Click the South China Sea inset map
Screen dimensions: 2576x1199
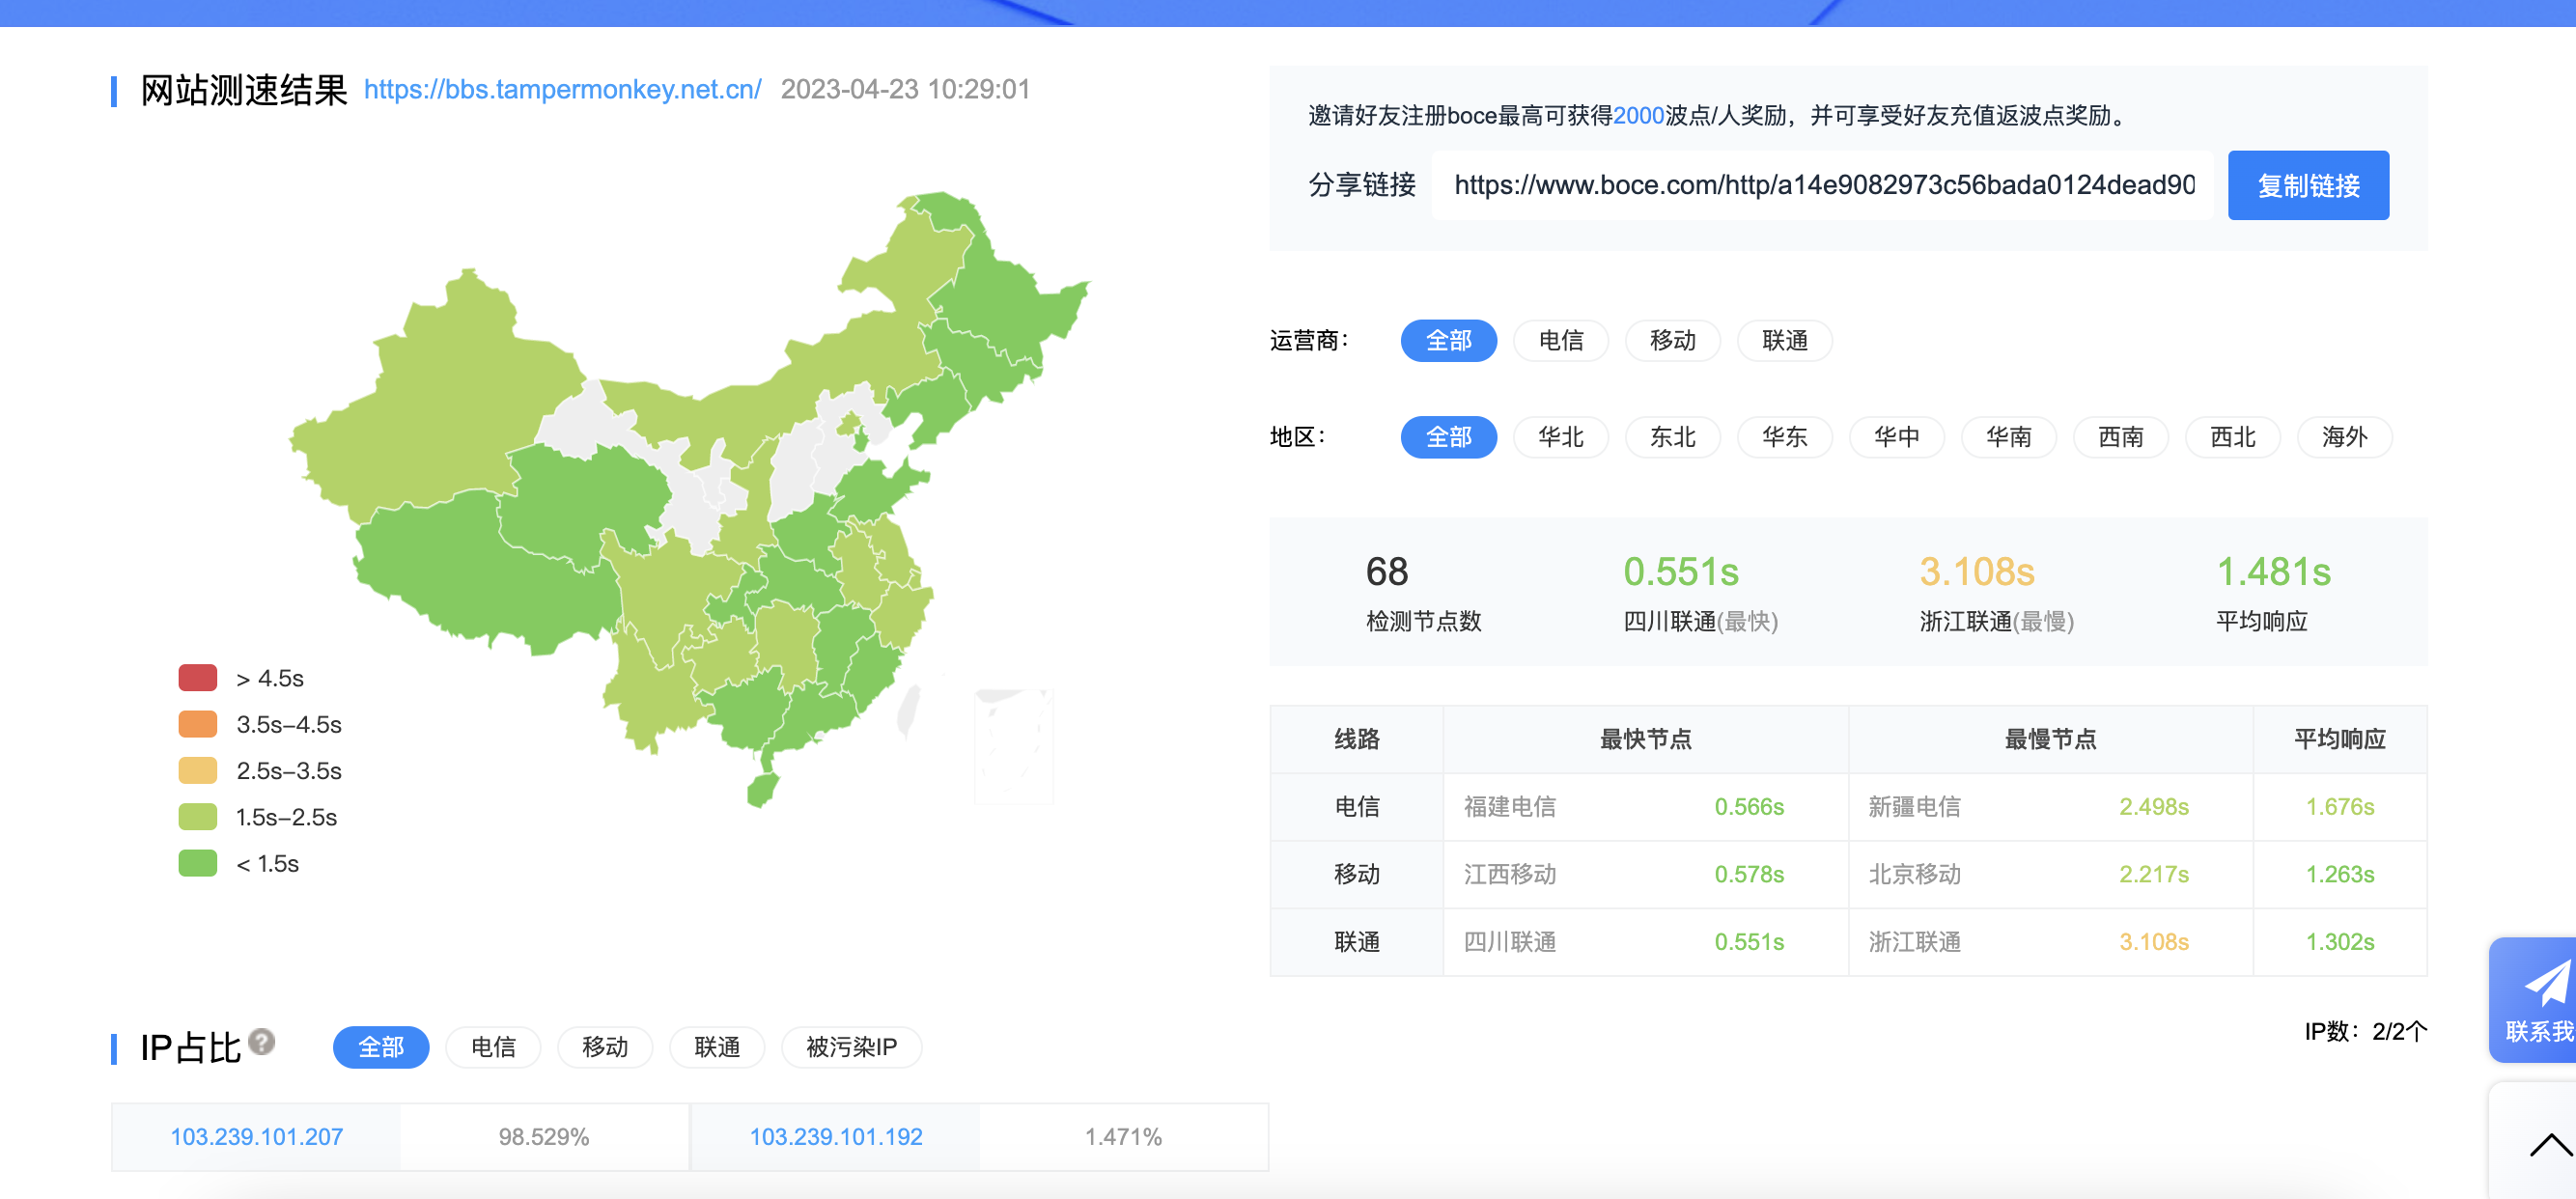[1014, 746]
